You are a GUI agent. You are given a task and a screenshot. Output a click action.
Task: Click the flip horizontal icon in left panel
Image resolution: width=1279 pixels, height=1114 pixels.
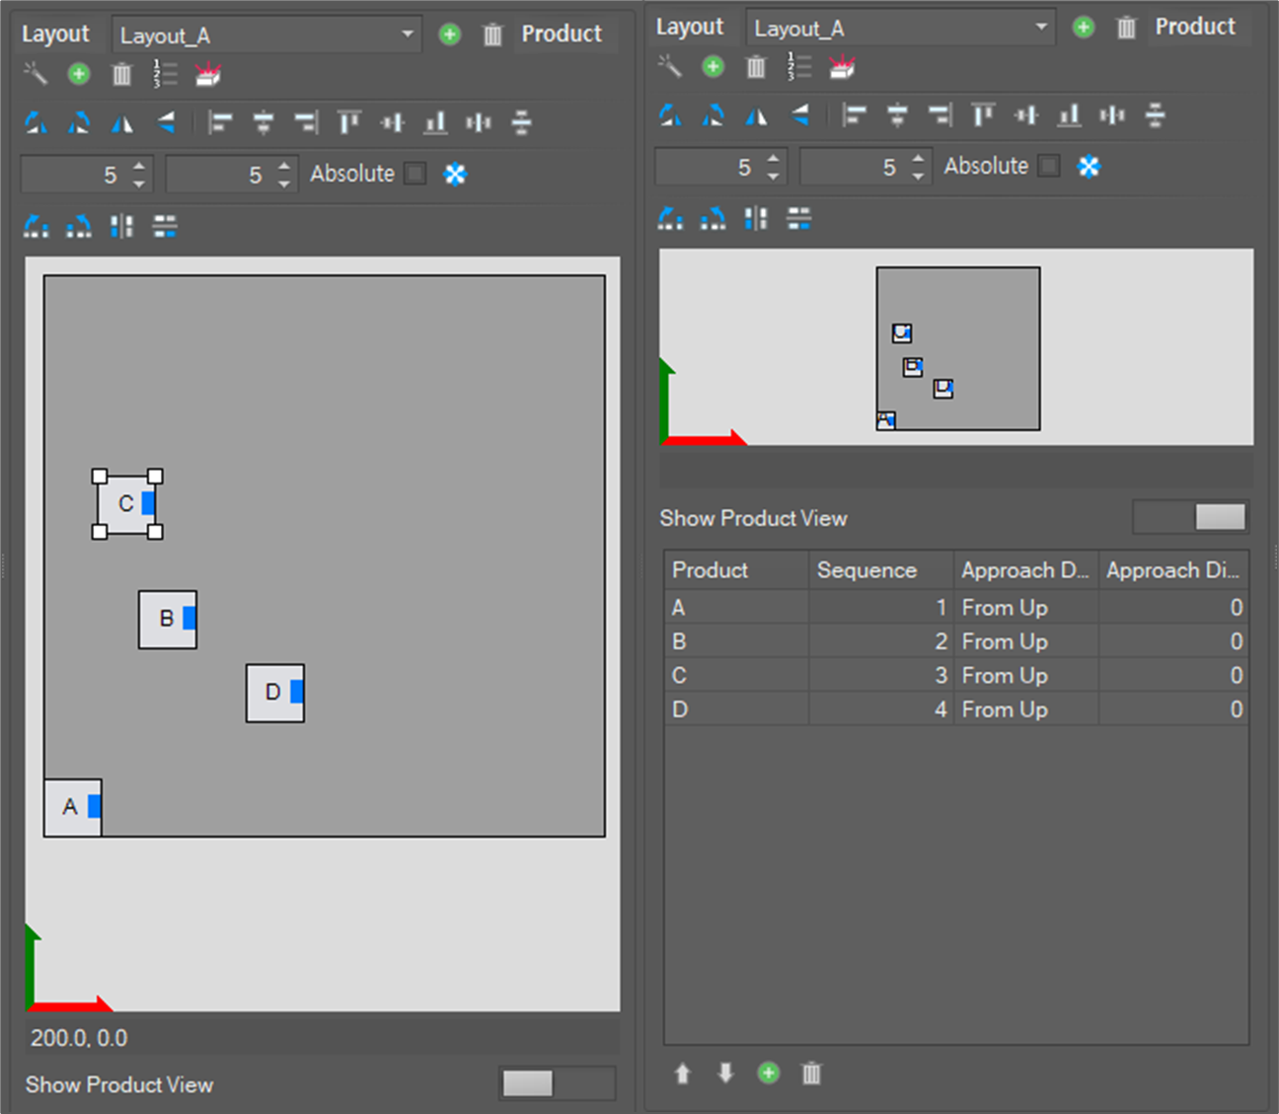pyautogui.click(x=122, y=122)
